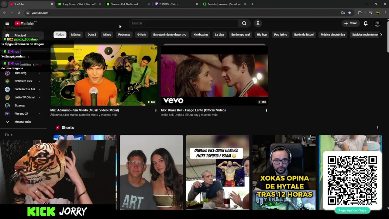Select the Música filter chip

(76, 34)
